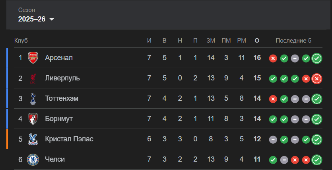332x170 pixels.
Task: Click the Arsenal club crest
Action: 33,58
